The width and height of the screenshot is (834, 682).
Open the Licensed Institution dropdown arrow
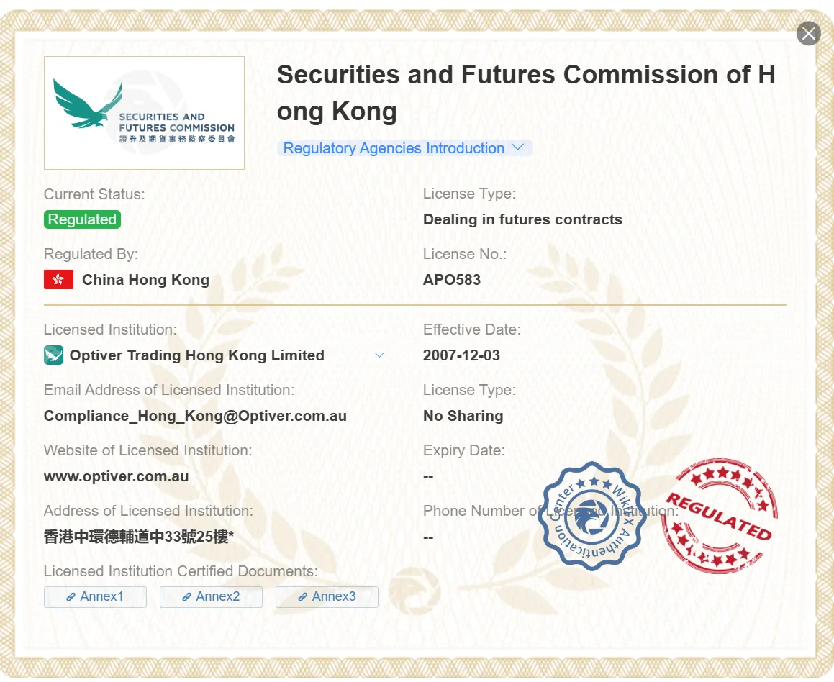click(379, 355)
